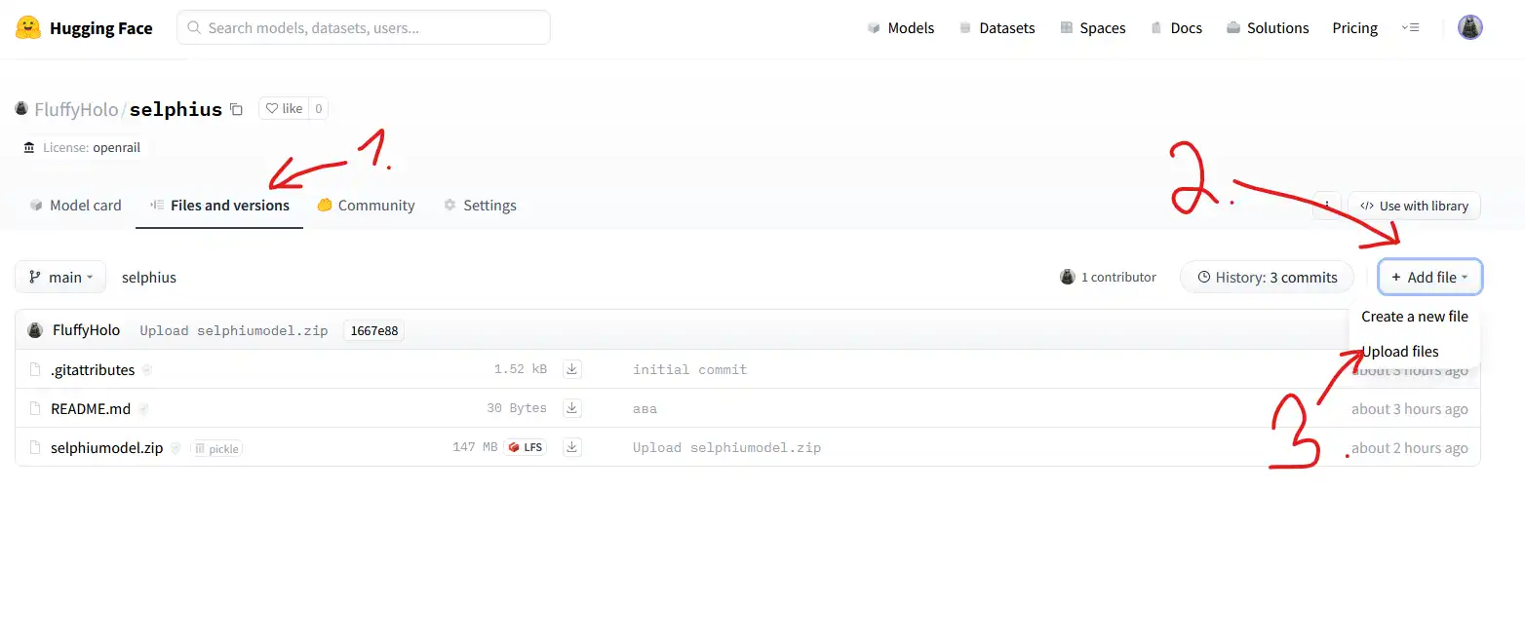
Task: Open the Settings tab
Action: coord(479,205)
